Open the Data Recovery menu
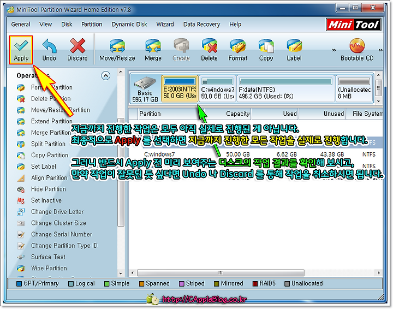 [x=201, y=25]
